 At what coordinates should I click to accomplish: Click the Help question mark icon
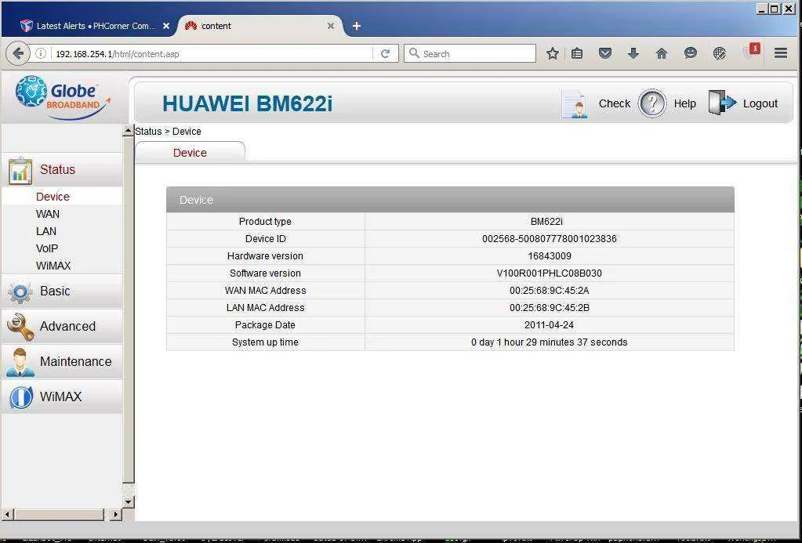coord(652,103)
